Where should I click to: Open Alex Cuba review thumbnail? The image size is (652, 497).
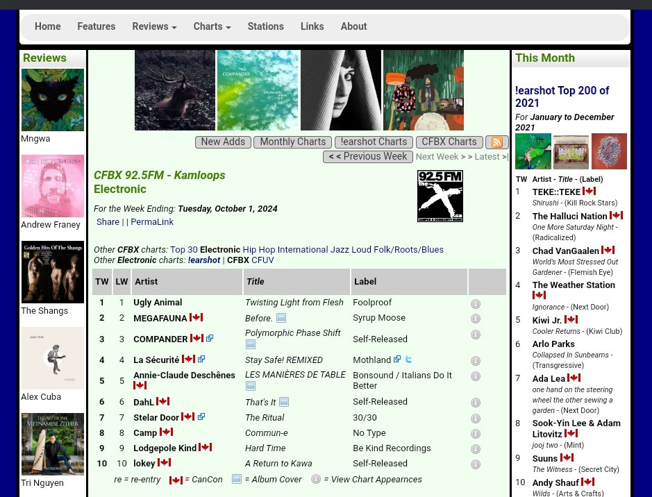click(53, 357)
